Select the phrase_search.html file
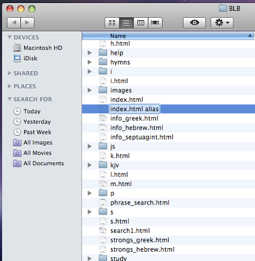255x261 pixels. click(140, 203)
